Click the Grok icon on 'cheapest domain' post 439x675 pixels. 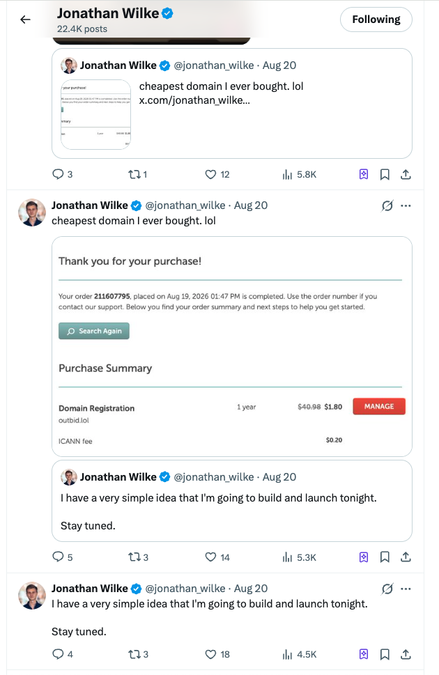(x=387, y=205)
